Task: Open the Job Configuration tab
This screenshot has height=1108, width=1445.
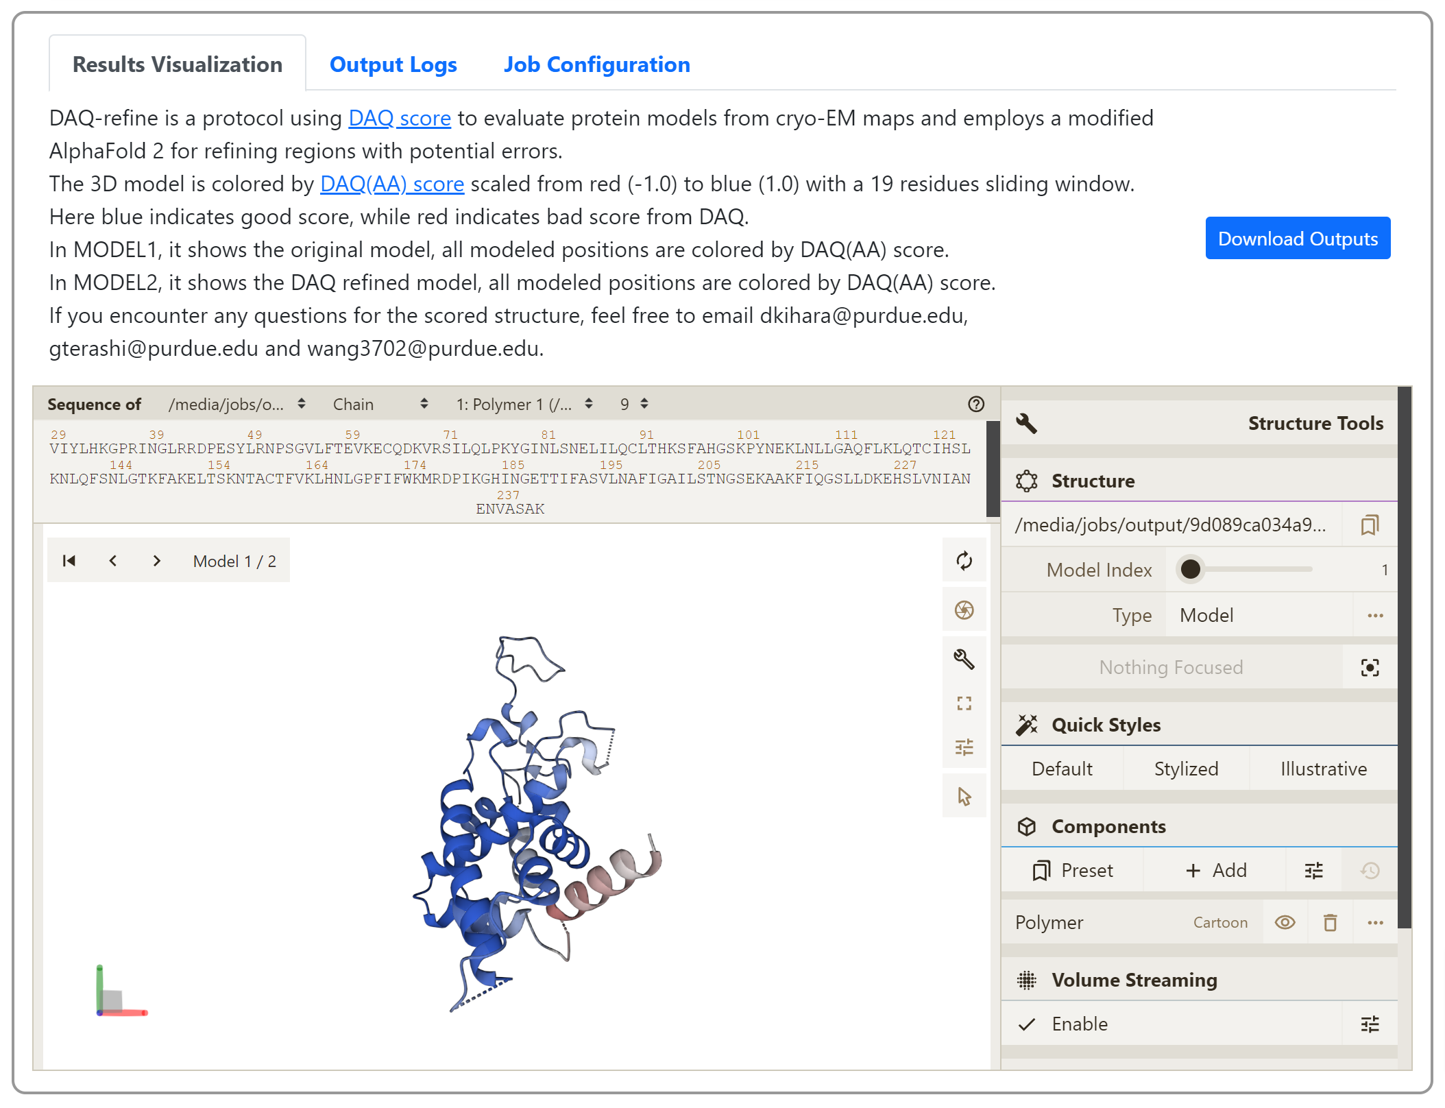Action: tap(596, 64)
